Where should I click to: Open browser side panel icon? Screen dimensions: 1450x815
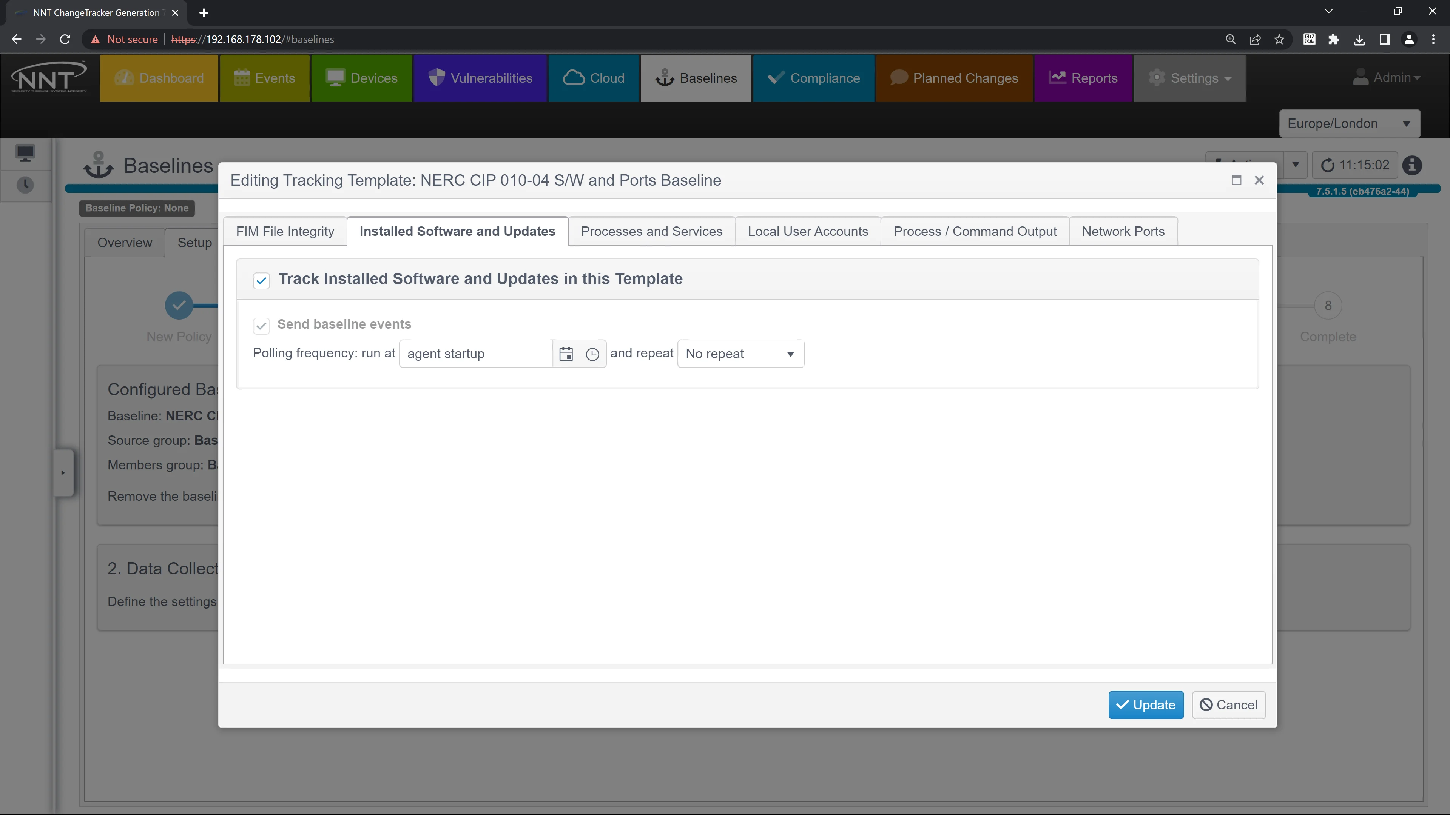(1384, 39)
